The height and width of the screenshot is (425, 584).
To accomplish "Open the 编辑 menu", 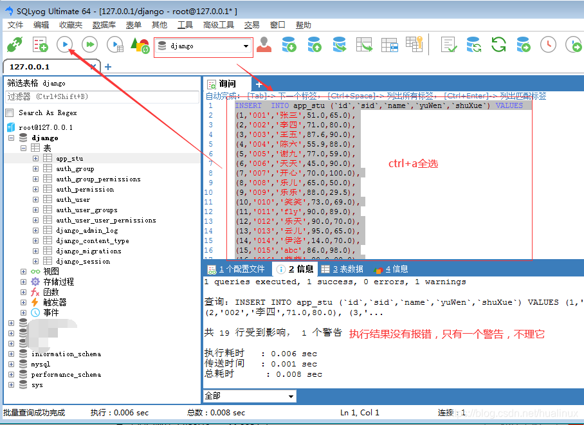I will point(41,25).
